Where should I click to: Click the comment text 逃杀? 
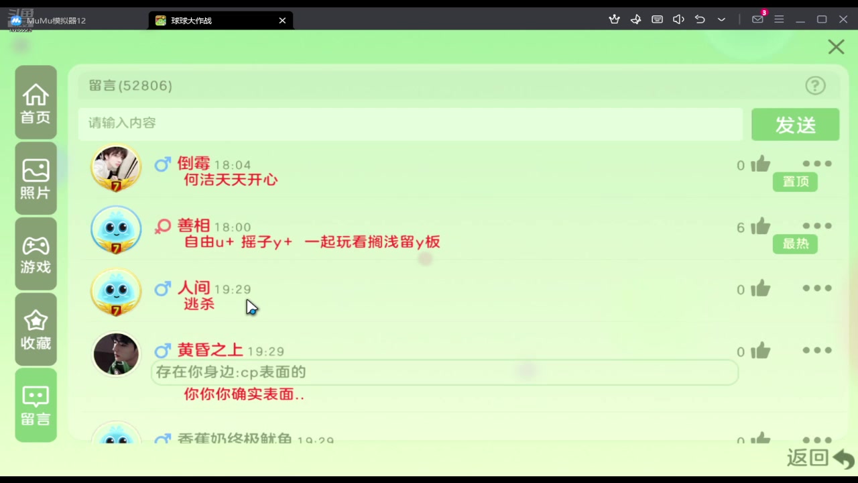point(199,304)
